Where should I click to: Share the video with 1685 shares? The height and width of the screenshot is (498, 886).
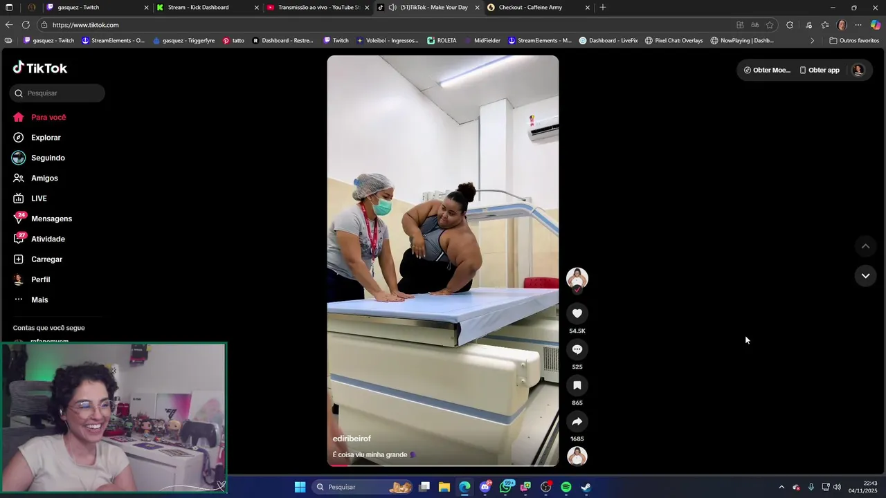pos(577,421)
